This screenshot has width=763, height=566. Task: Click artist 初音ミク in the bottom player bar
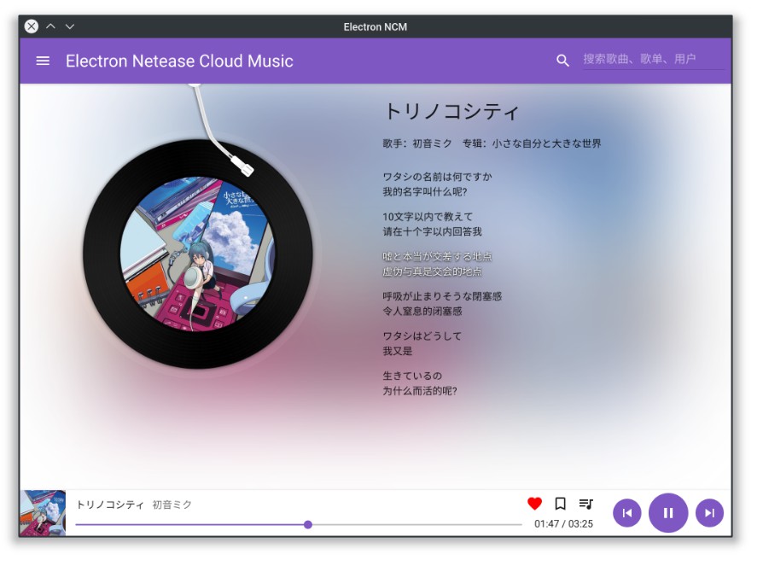tap(172, 505)
